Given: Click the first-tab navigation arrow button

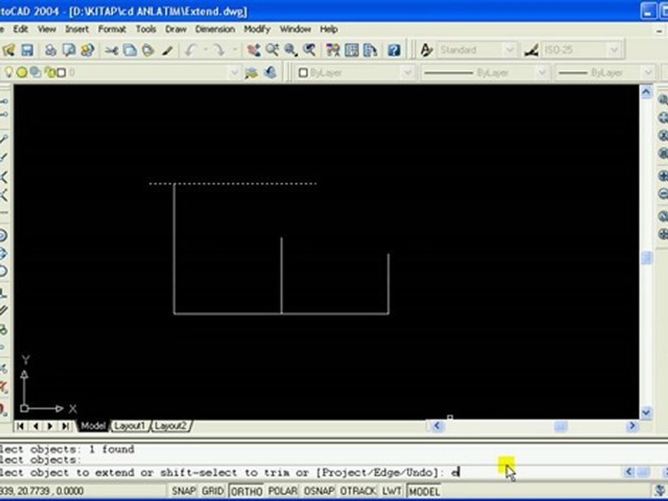Looking at the screenshot, I should click(x=20, y=425).
